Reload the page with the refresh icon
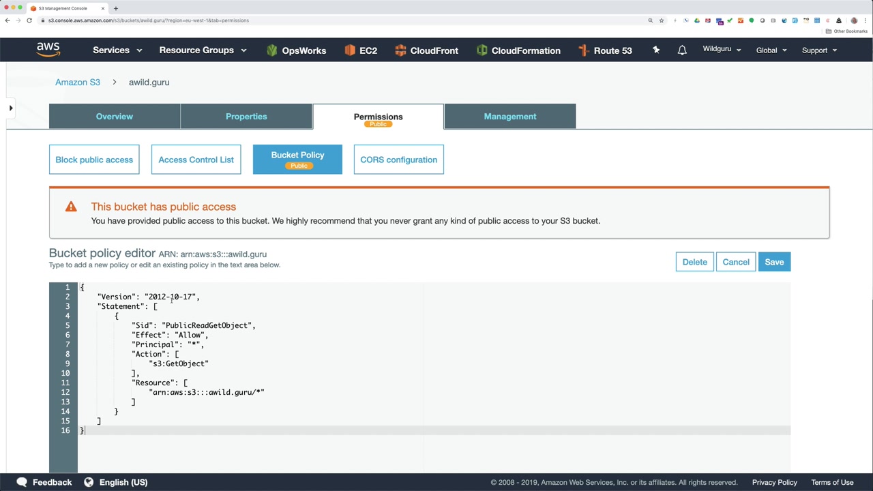 29,20
